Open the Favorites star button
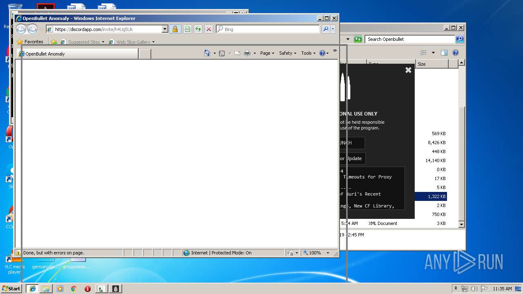 tap(30, 42)
